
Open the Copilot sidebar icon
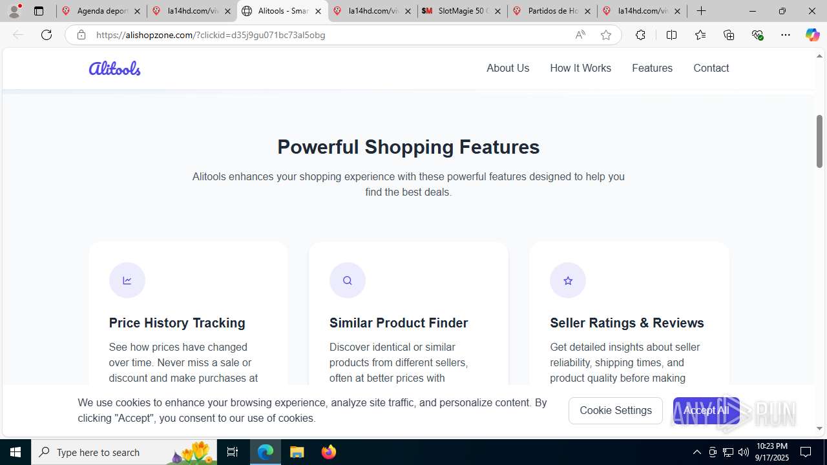[812, 35]
